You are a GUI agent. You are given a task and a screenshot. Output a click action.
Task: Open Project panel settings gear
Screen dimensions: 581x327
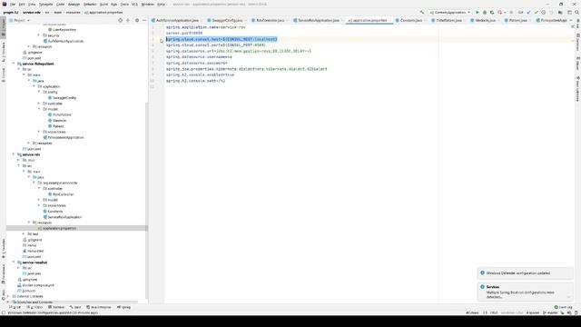click(x=137, y=20)
